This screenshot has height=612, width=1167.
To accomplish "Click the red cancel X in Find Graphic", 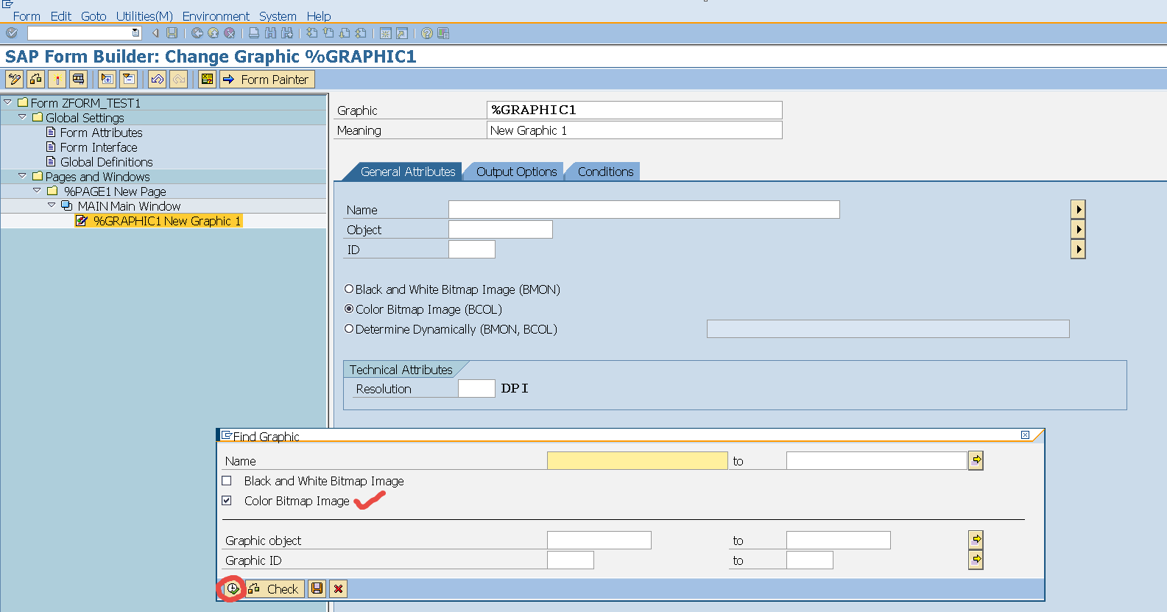I will [338, 588].
